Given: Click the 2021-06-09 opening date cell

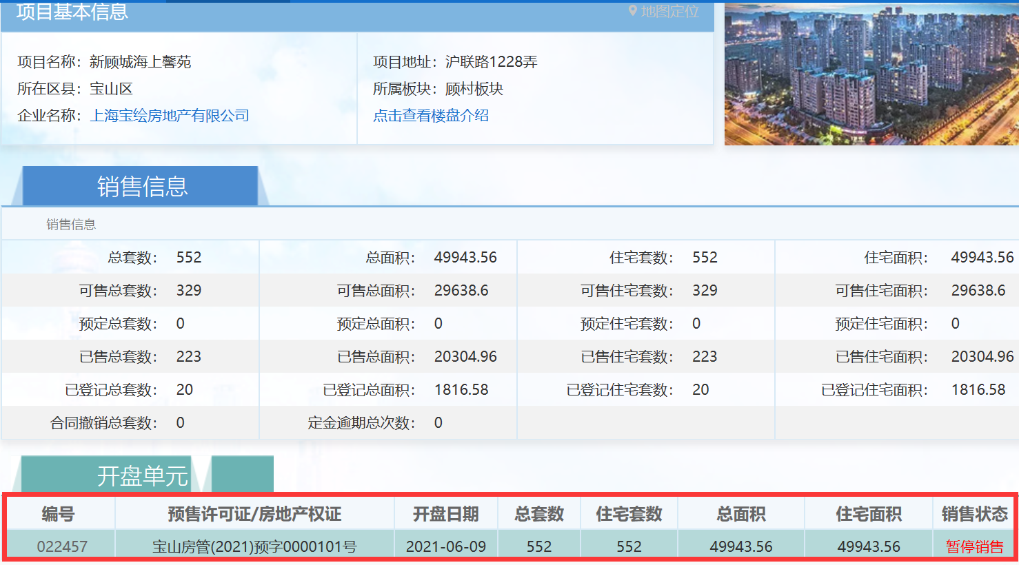Looking at the screenshot, I should point(445,547).
